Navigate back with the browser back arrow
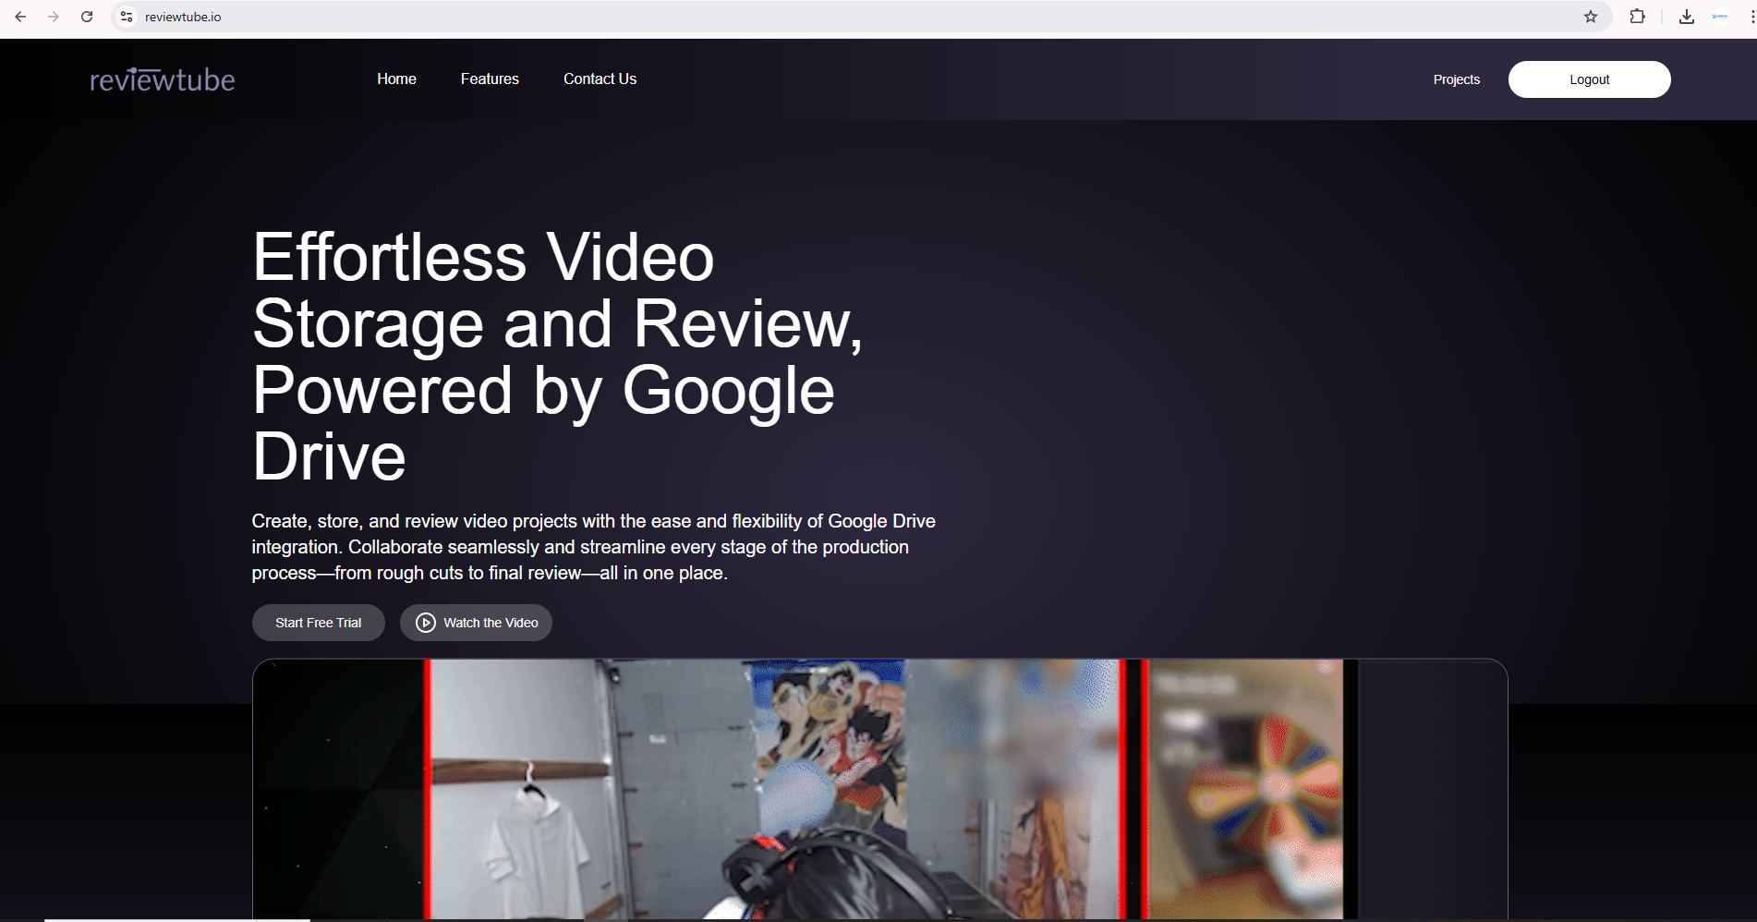Screen dimensions: 1757x922 20,16
